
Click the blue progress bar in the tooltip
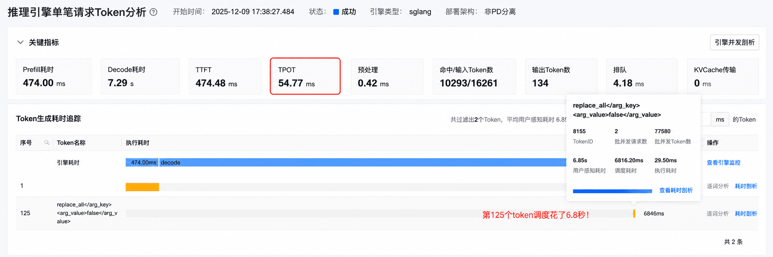pos(612,191)
